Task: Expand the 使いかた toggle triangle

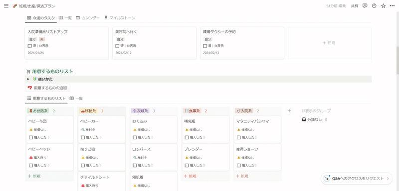Action: tap(28, 79)
